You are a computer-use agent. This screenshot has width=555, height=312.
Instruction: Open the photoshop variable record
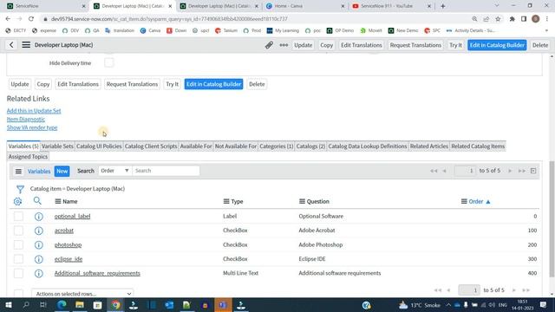pos(68,244)
